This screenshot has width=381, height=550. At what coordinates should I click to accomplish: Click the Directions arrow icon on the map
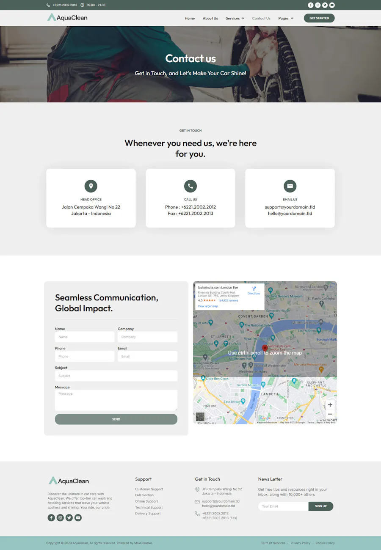point(254,288)
